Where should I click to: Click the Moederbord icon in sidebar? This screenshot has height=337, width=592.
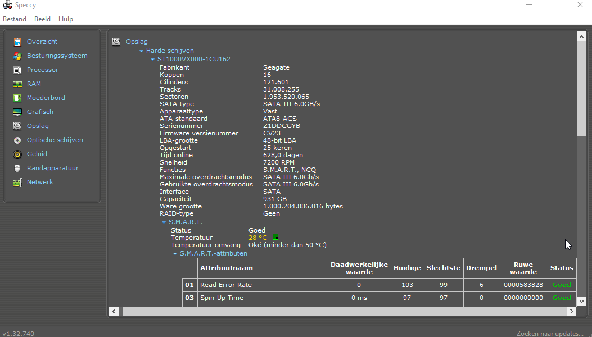[x=17, y=98]
